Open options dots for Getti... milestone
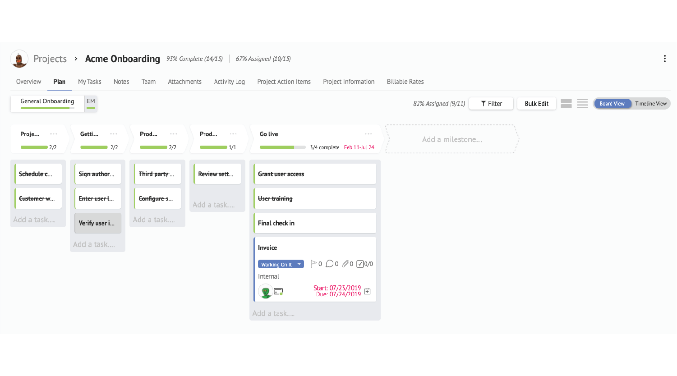This screenshot has width=677, height=376. (114, 134)
